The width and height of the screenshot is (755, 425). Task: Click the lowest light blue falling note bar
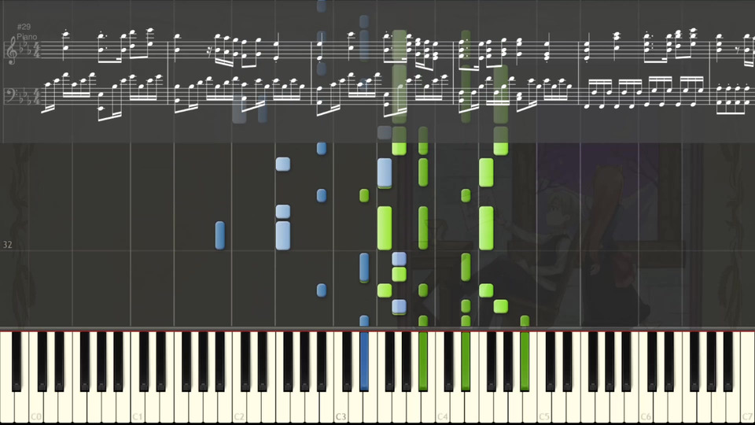coord(399,306)
